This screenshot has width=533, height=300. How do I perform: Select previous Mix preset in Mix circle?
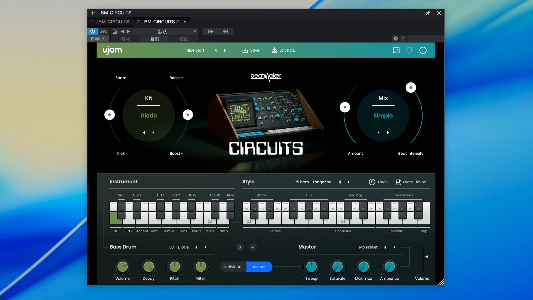[x=379, y=132]
